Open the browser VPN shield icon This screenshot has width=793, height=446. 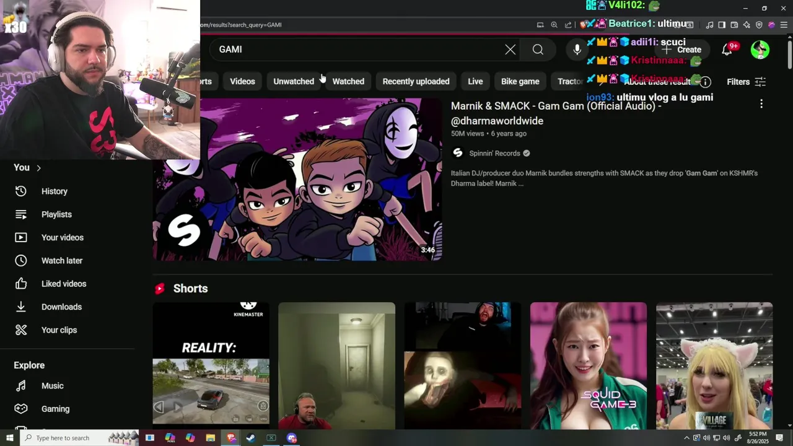click(759, 25)
